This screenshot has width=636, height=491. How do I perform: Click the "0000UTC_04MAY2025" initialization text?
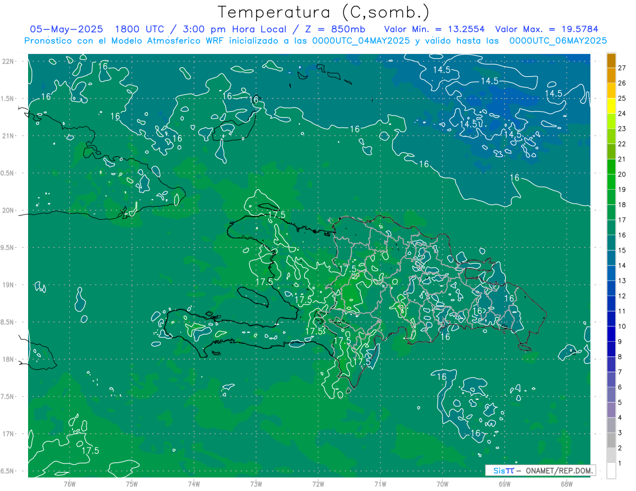361,41
